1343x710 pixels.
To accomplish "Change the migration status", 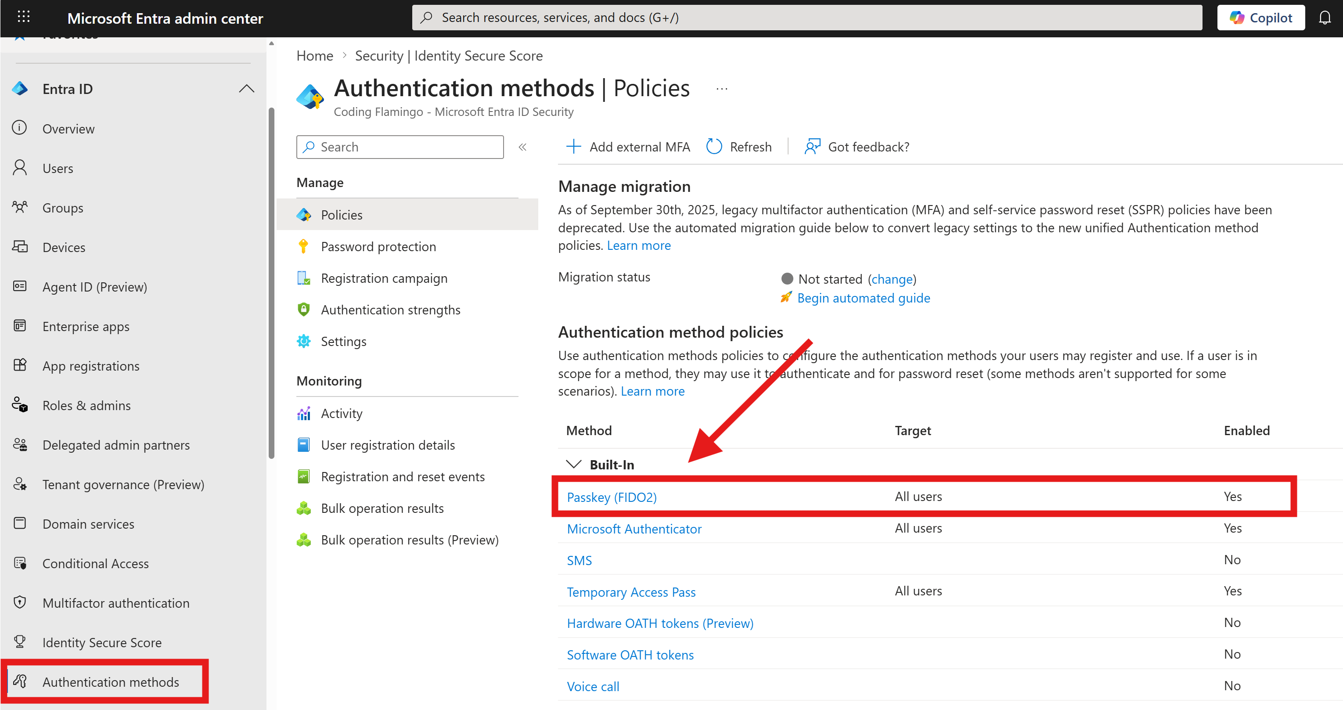I will tap(893, 279).
